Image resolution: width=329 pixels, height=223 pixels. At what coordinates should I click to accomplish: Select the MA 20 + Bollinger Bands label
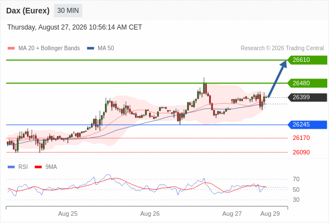point(49,49)
